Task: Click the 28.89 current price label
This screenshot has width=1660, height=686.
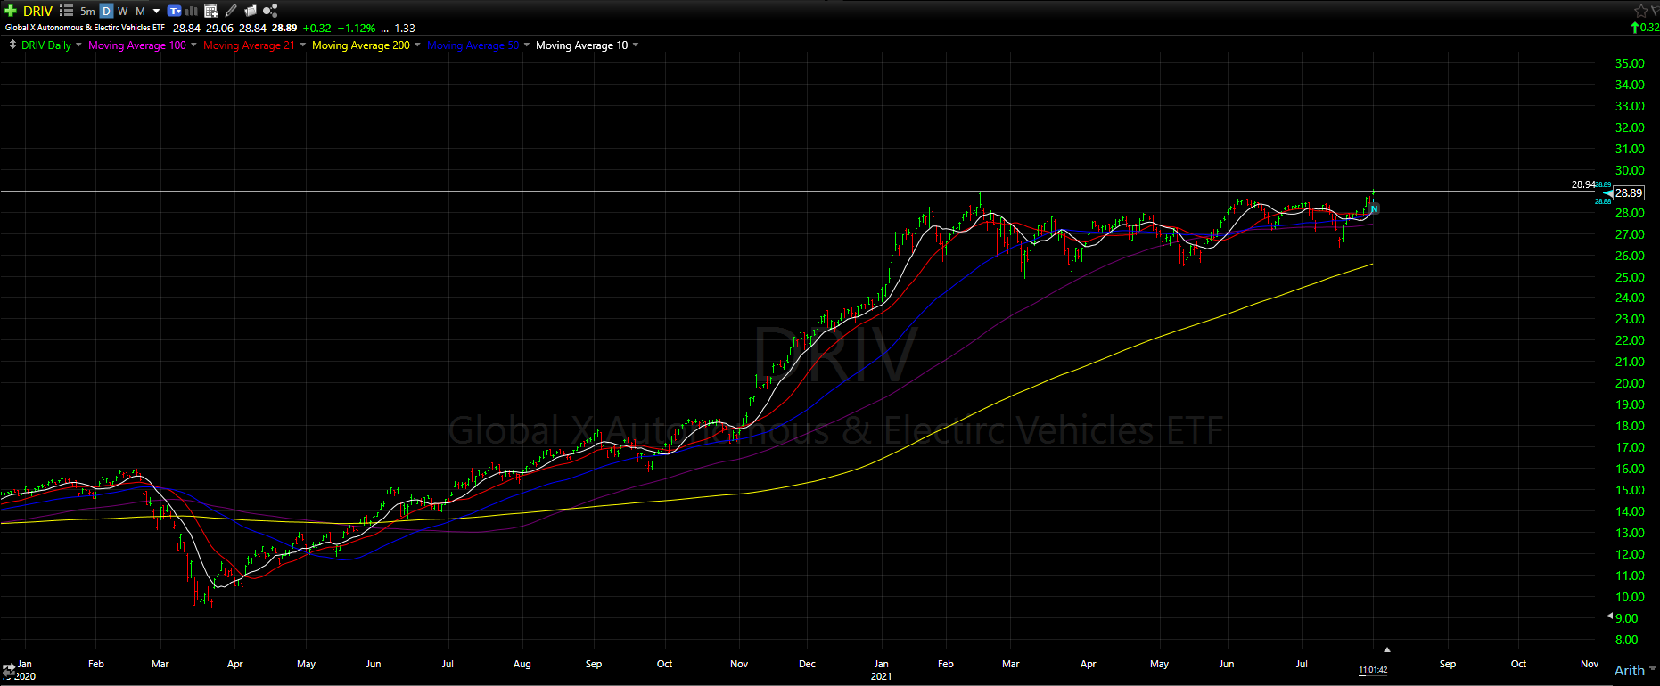Action: tap(1628, 192)
